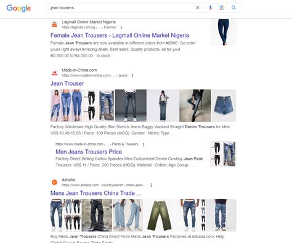Screen dimensions: 292x243
Task: Click the Men Jeans Trousers Price thumbnail
Action: (x=223, y=154)
